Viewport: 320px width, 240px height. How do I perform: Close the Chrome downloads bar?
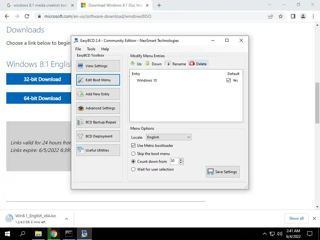coord(314,218)
